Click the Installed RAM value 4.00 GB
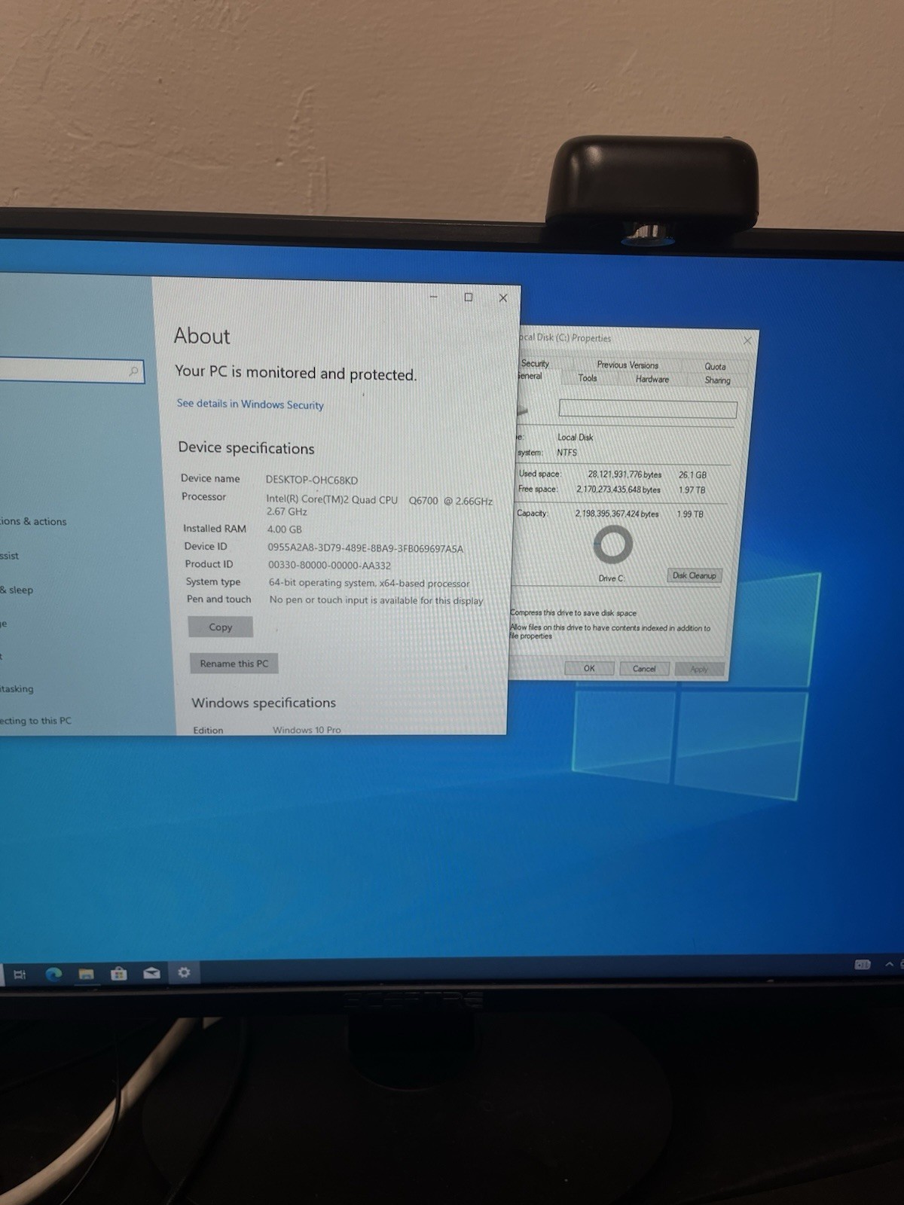This screenshot has height=1205, width=904. pos(284,529)
